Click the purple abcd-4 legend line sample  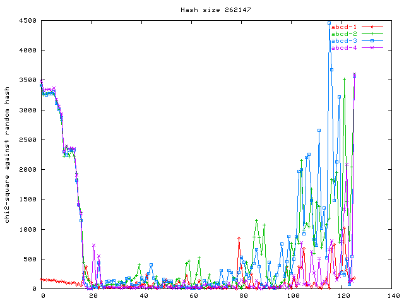372,48
